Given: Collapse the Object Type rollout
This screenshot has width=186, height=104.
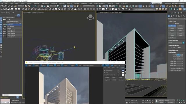Looking at the screenshot, I should click(173, 21).
